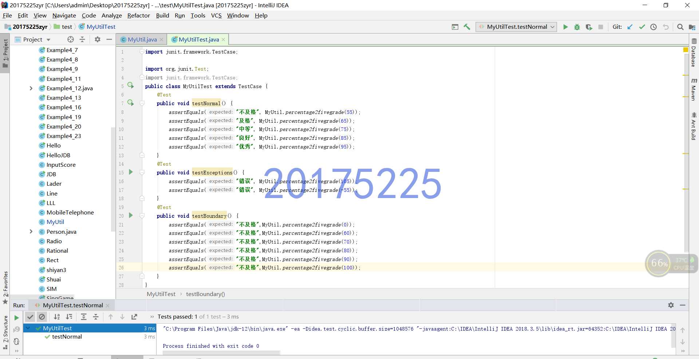
Task: Go to next failed test arrow
Action: coord(122,317)
